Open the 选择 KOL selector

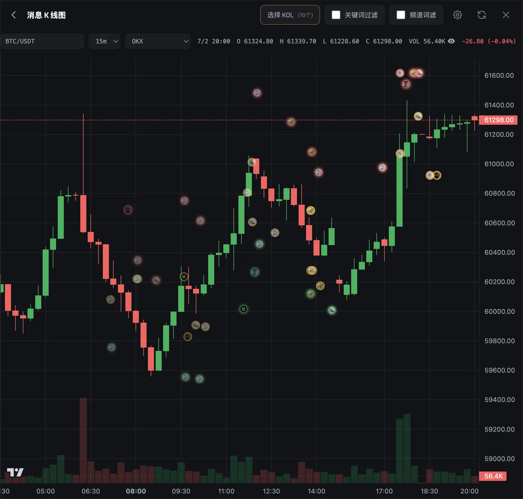pos(290,15)
